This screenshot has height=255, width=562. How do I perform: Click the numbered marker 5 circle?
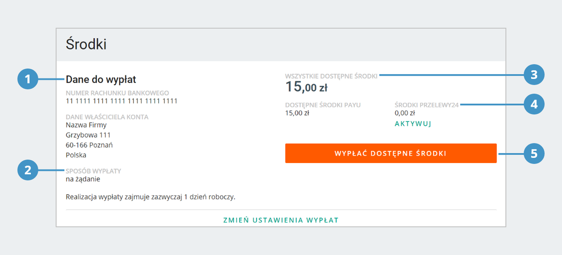coord(533,153)
